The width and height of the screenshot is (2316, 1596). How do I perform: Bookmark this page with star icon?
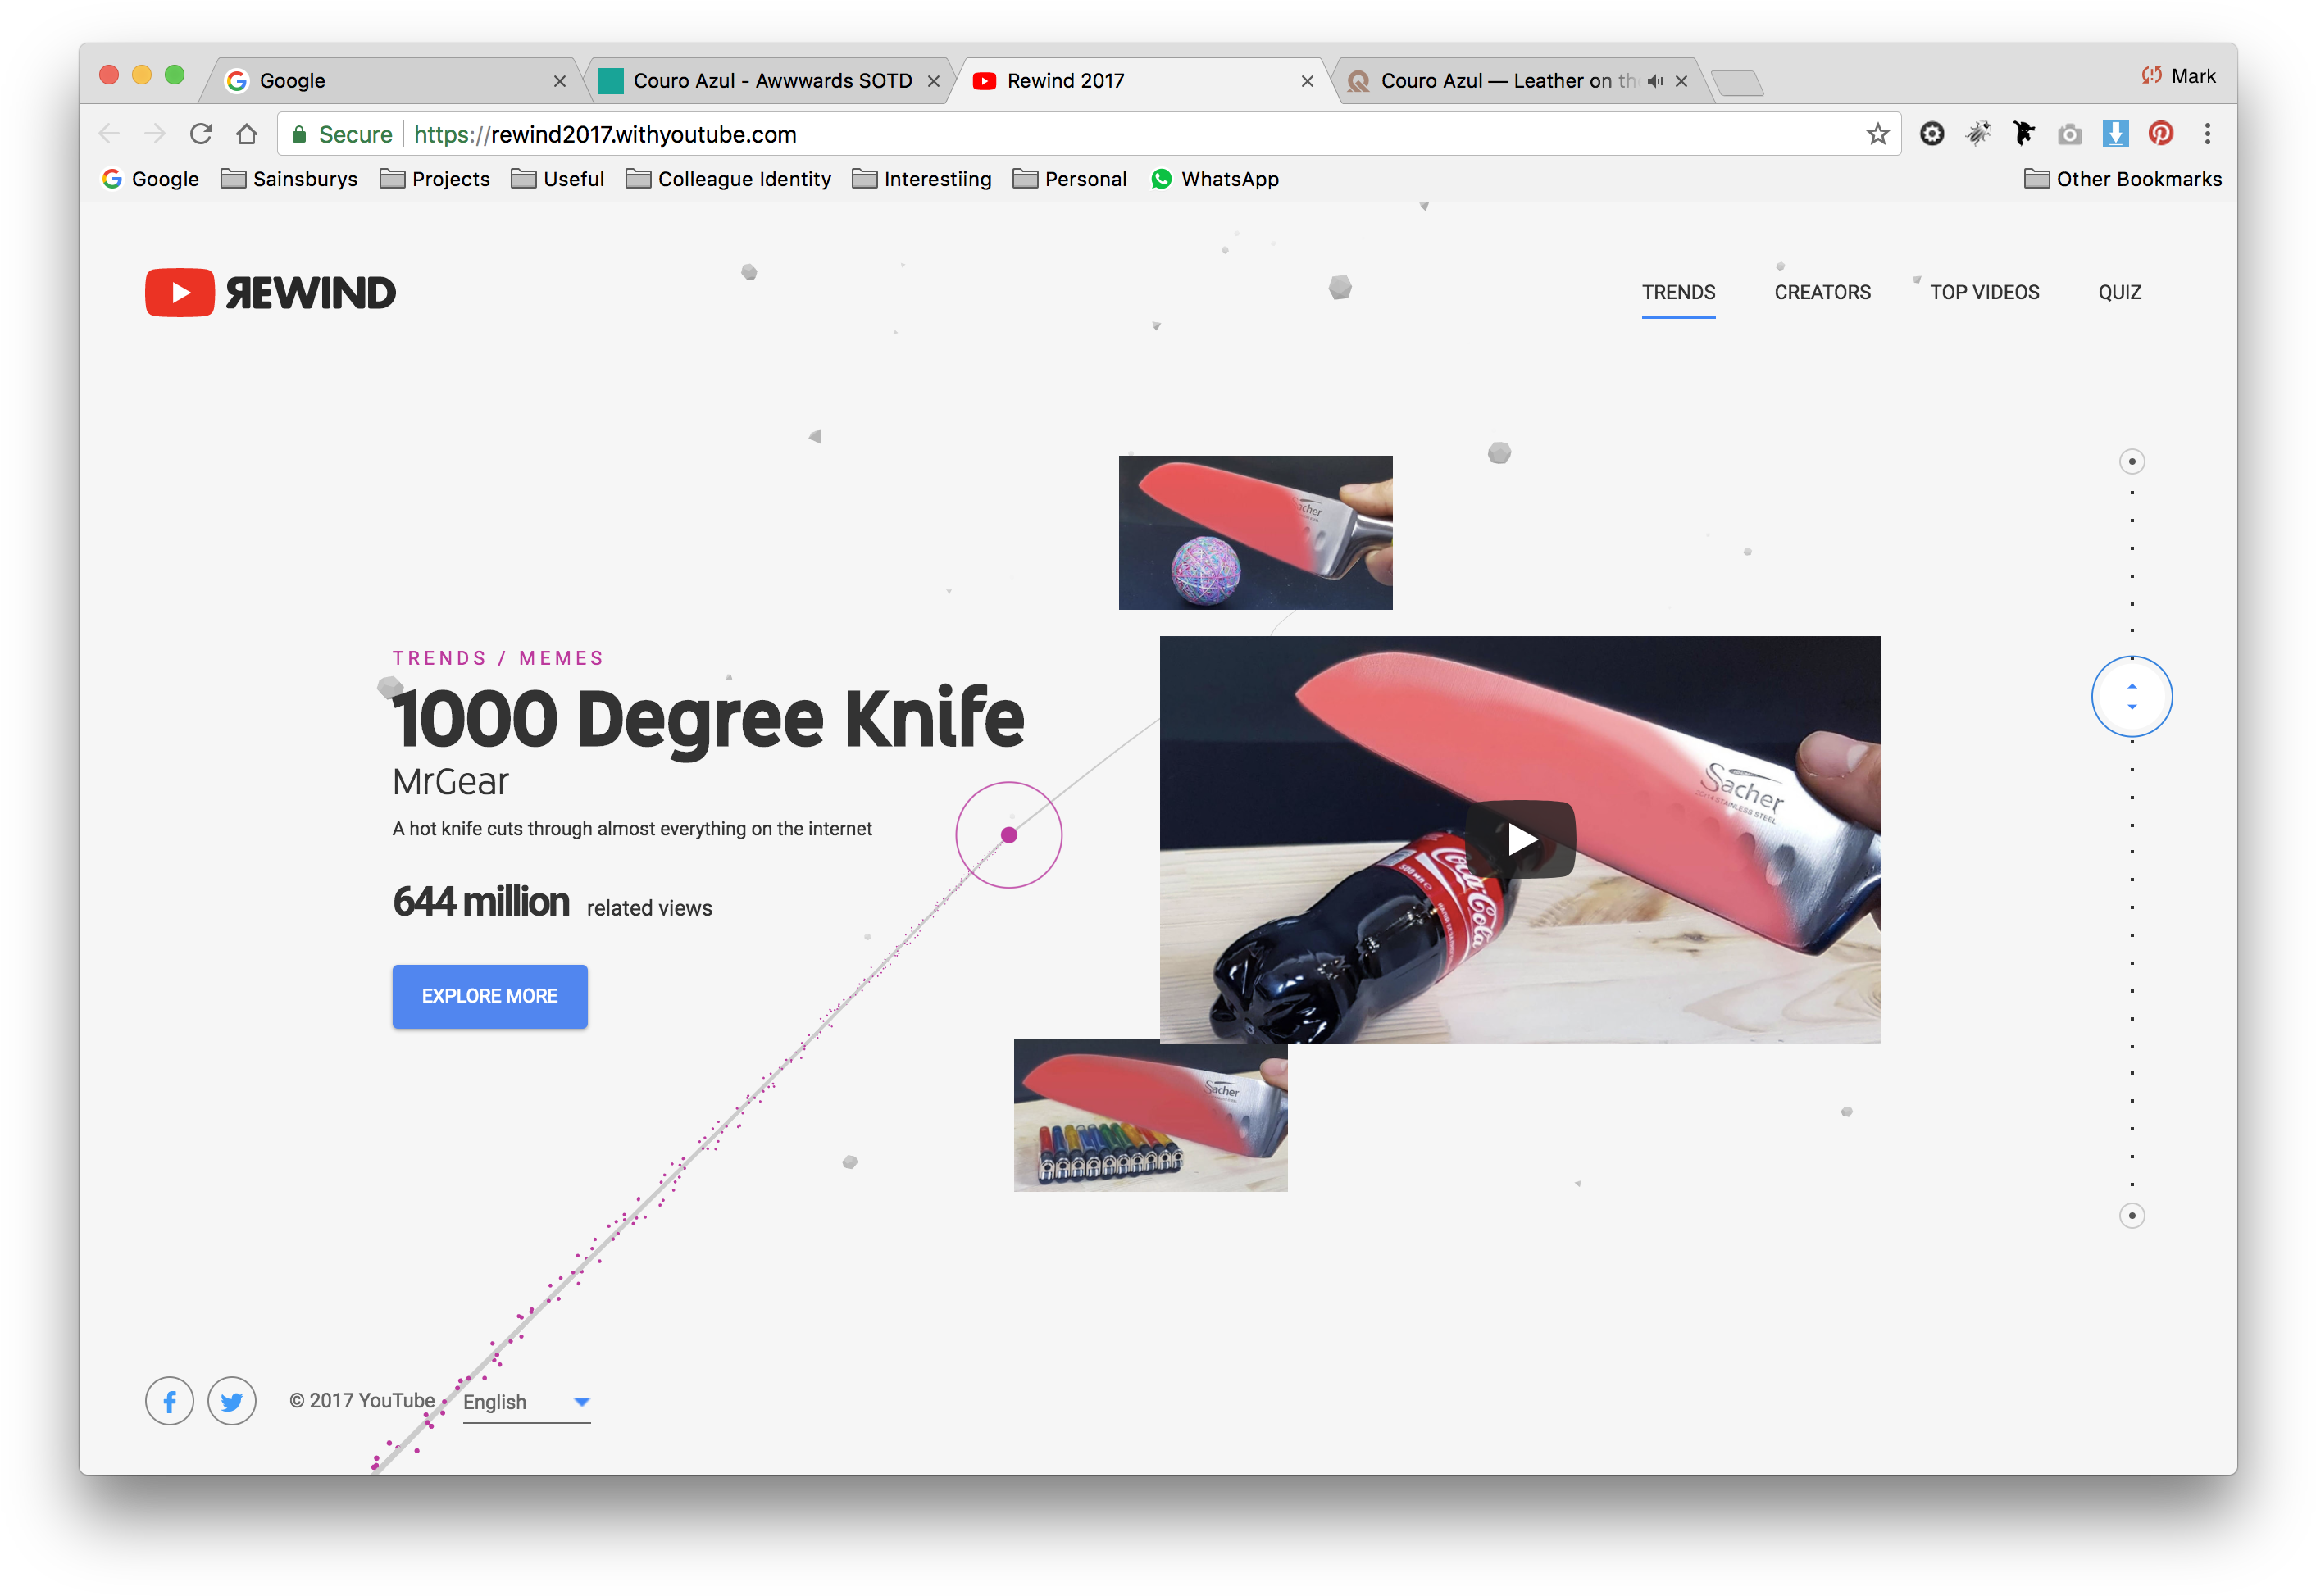point(1877,134)
